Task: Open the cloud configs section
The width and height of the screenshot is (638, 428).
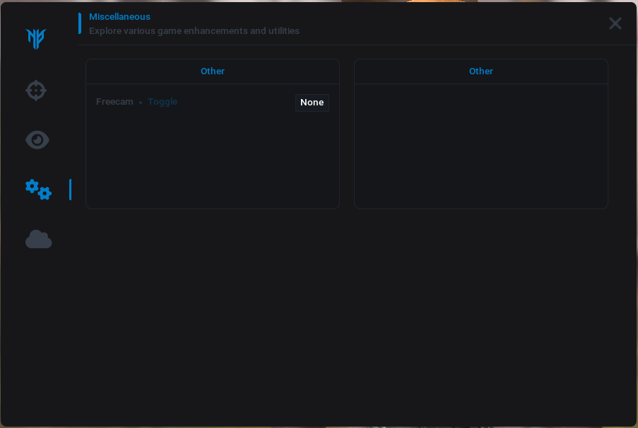Action: tap(39, 240)
